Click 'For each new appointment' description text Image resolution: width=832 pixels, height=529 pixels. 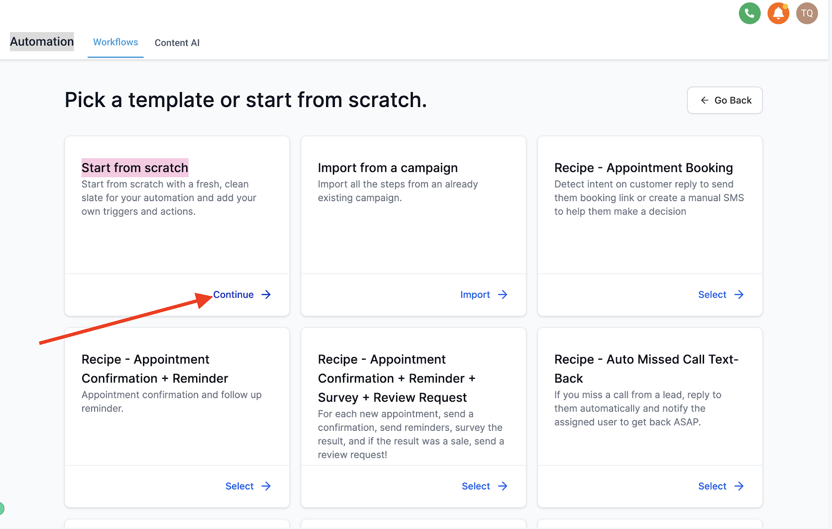411,434
